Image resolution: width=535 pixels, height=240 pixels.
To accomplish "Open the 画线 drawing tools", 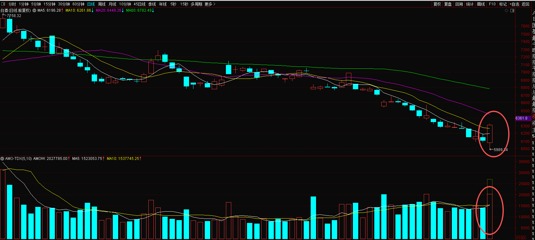I will pyautogui.click(x=481, y=4).
